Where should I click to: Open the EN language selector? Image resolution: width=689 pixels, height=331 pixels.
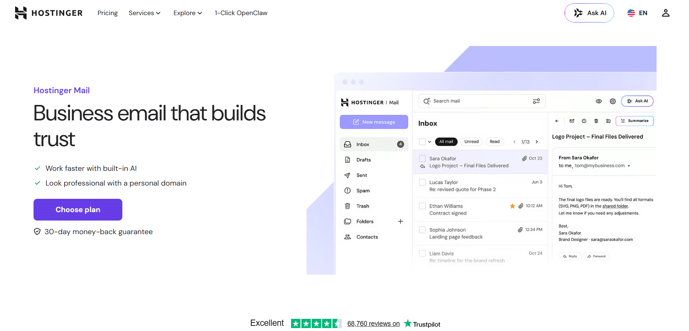point(637,13)
